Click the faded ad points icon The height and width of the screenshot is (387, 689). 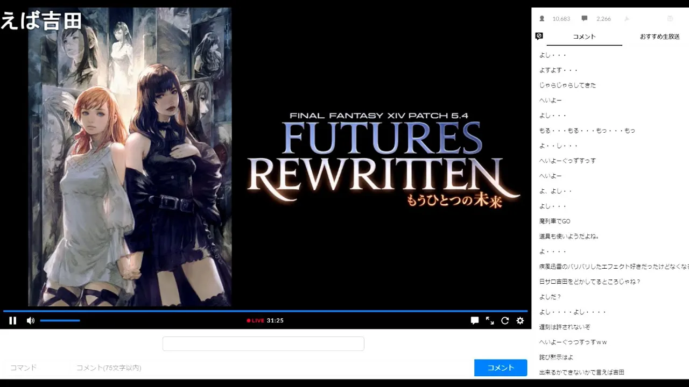click(x=627, y=19)
